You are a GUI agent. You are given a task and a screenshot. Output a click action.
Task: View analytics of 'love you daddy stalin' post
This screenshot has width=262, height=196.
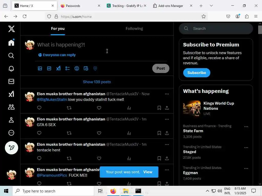129,108
